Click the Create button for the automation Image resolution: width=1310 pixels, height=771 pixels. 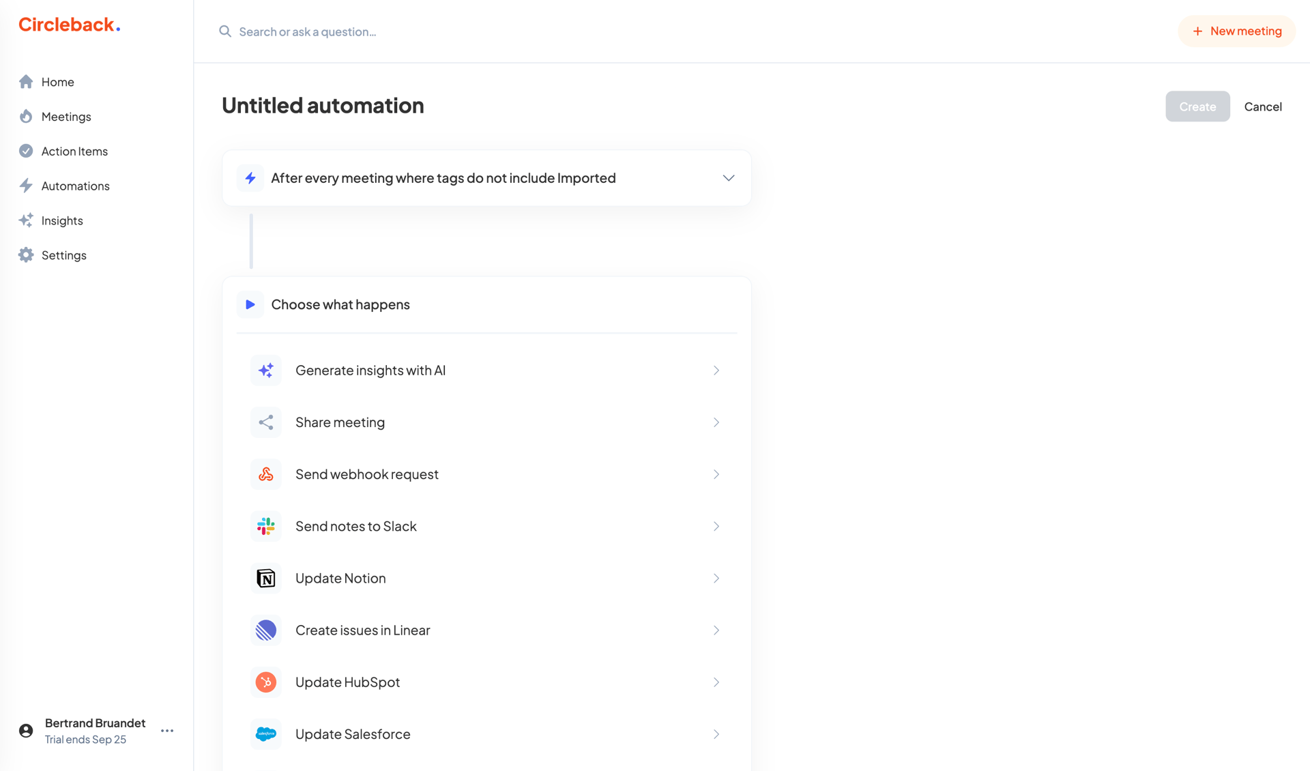tap(1197, 106)
